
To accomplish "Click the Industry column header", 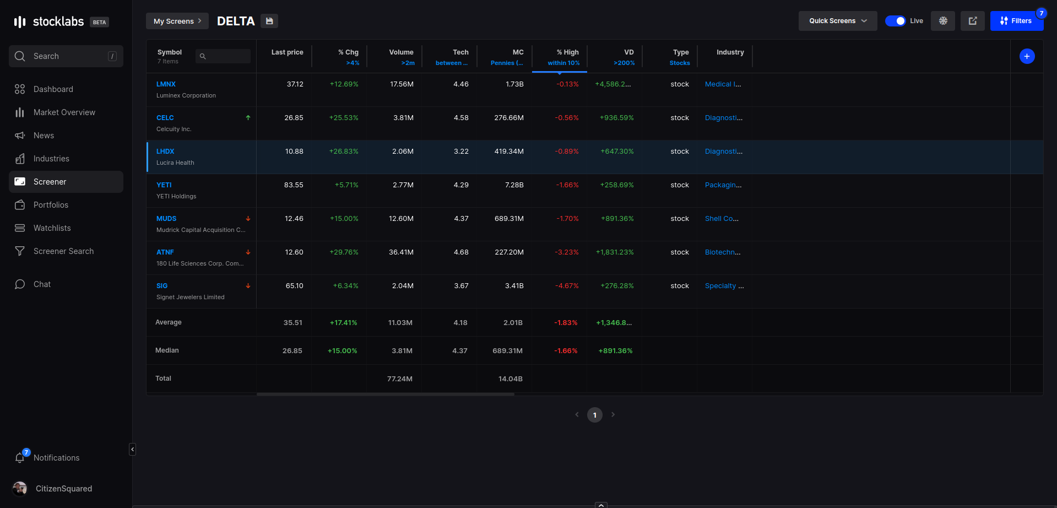I will 730,52.
